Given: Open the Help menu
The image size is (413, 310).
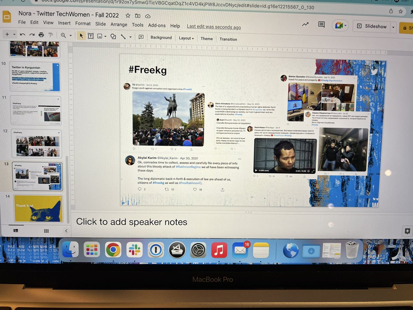Looking at the screenshot, I should (x=175, y=26).
